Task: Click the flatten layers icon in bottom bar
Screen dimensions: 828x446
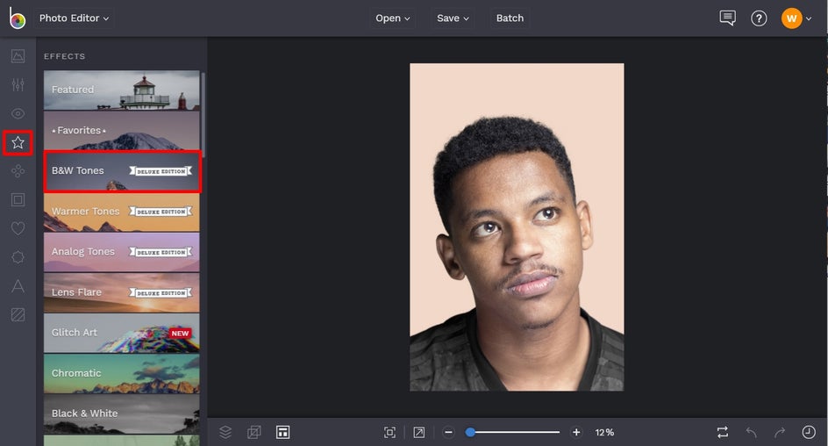Action: point(254,432)
